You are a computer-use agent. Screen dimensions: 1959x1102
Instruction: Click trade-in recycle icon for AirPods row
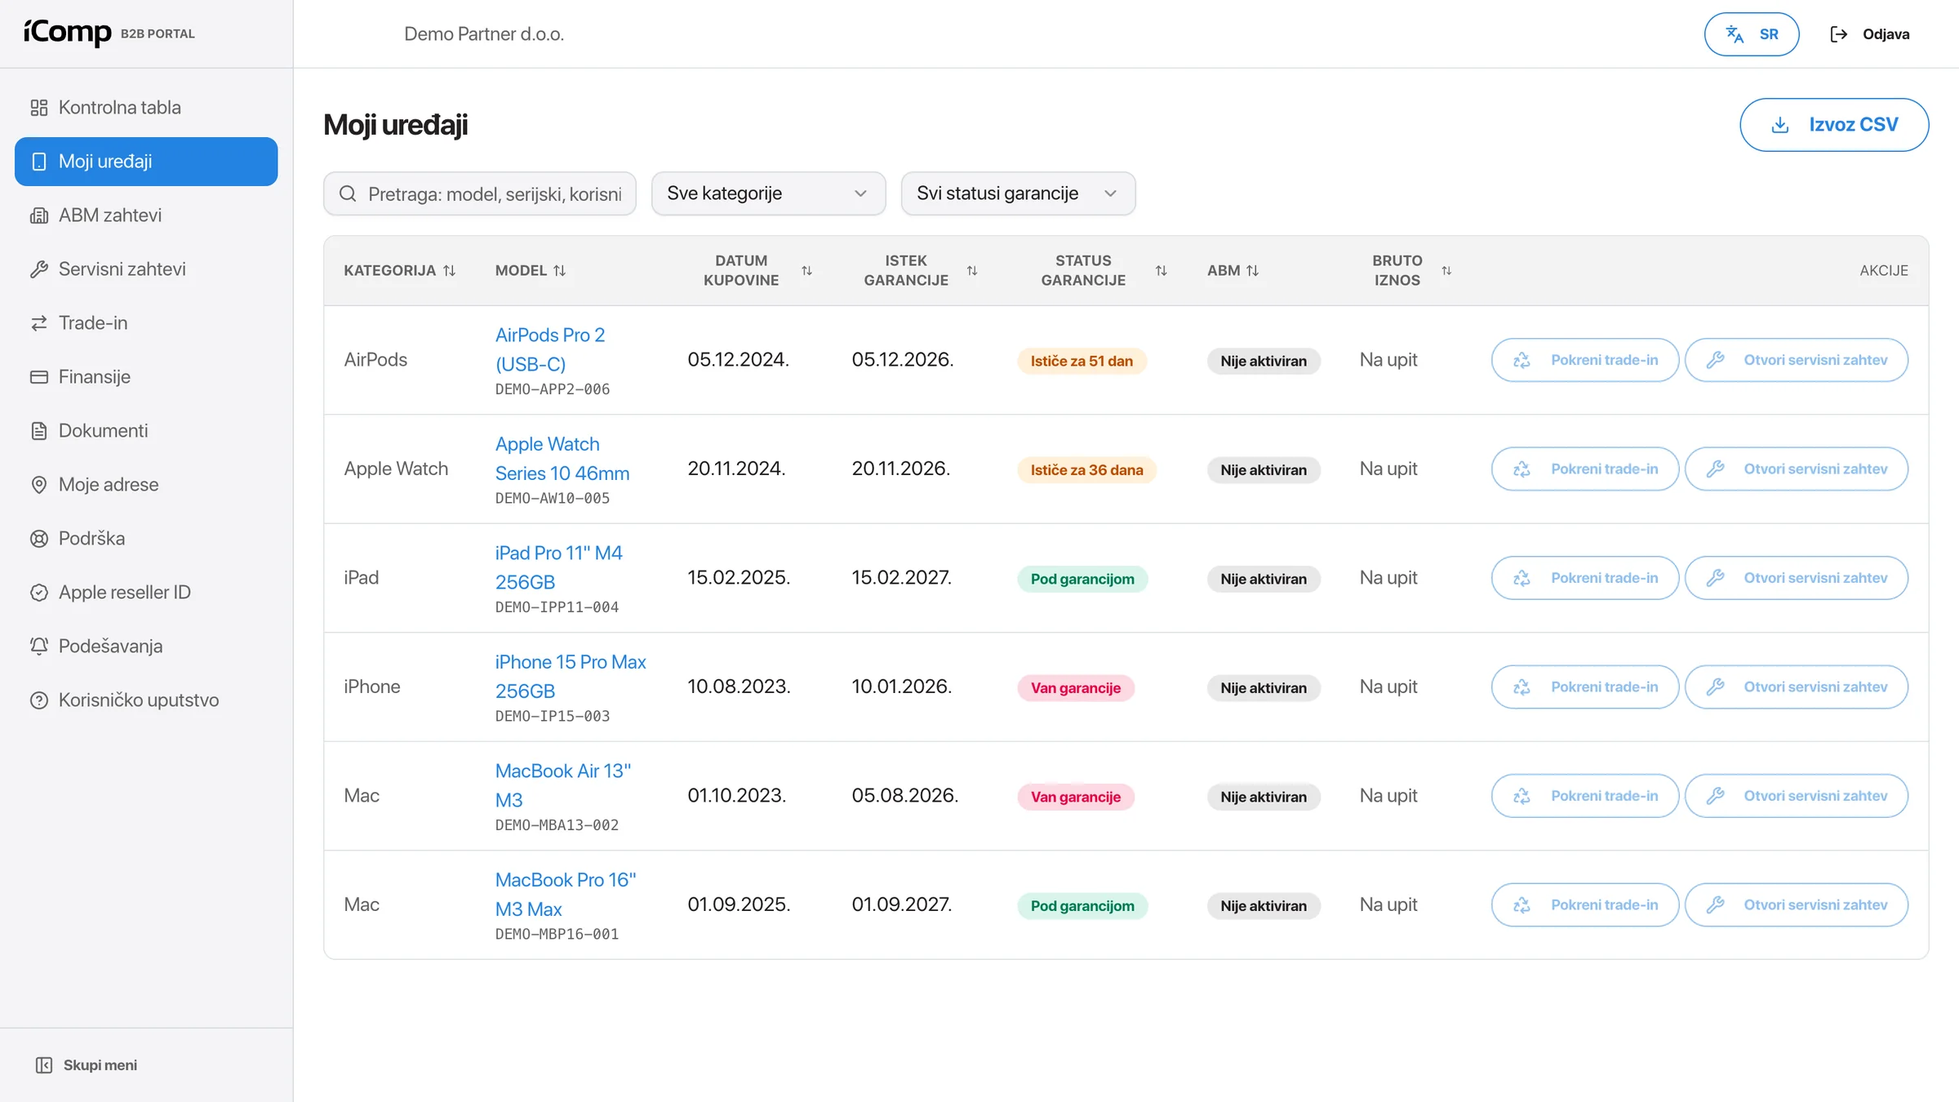[x=1521, y=360]
